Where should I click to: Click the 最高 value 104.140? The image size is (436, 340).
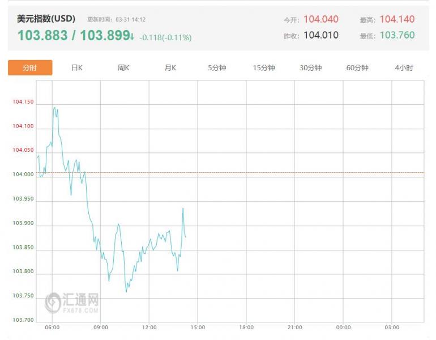click(397, 19)
